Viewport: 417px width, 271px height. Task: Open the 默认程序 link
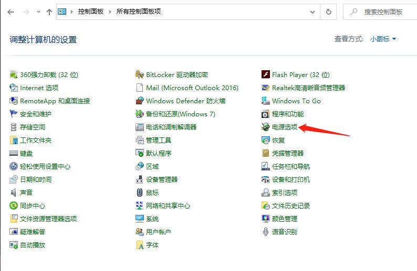point(159,154)
